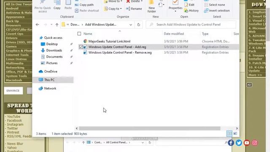Click the Instagram text link in sidebar
The image size is (270, 152).
pos(15,125)
